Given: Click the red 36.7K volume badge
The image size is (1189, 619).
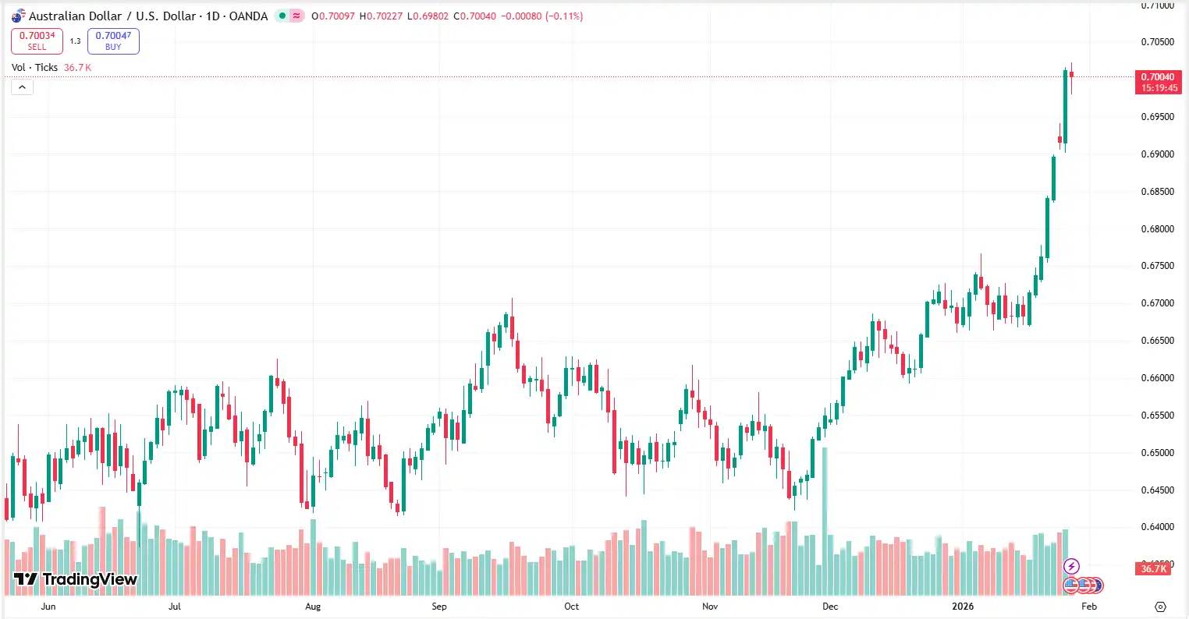Looking at the screenshot, I should [x=1154, y=568].
